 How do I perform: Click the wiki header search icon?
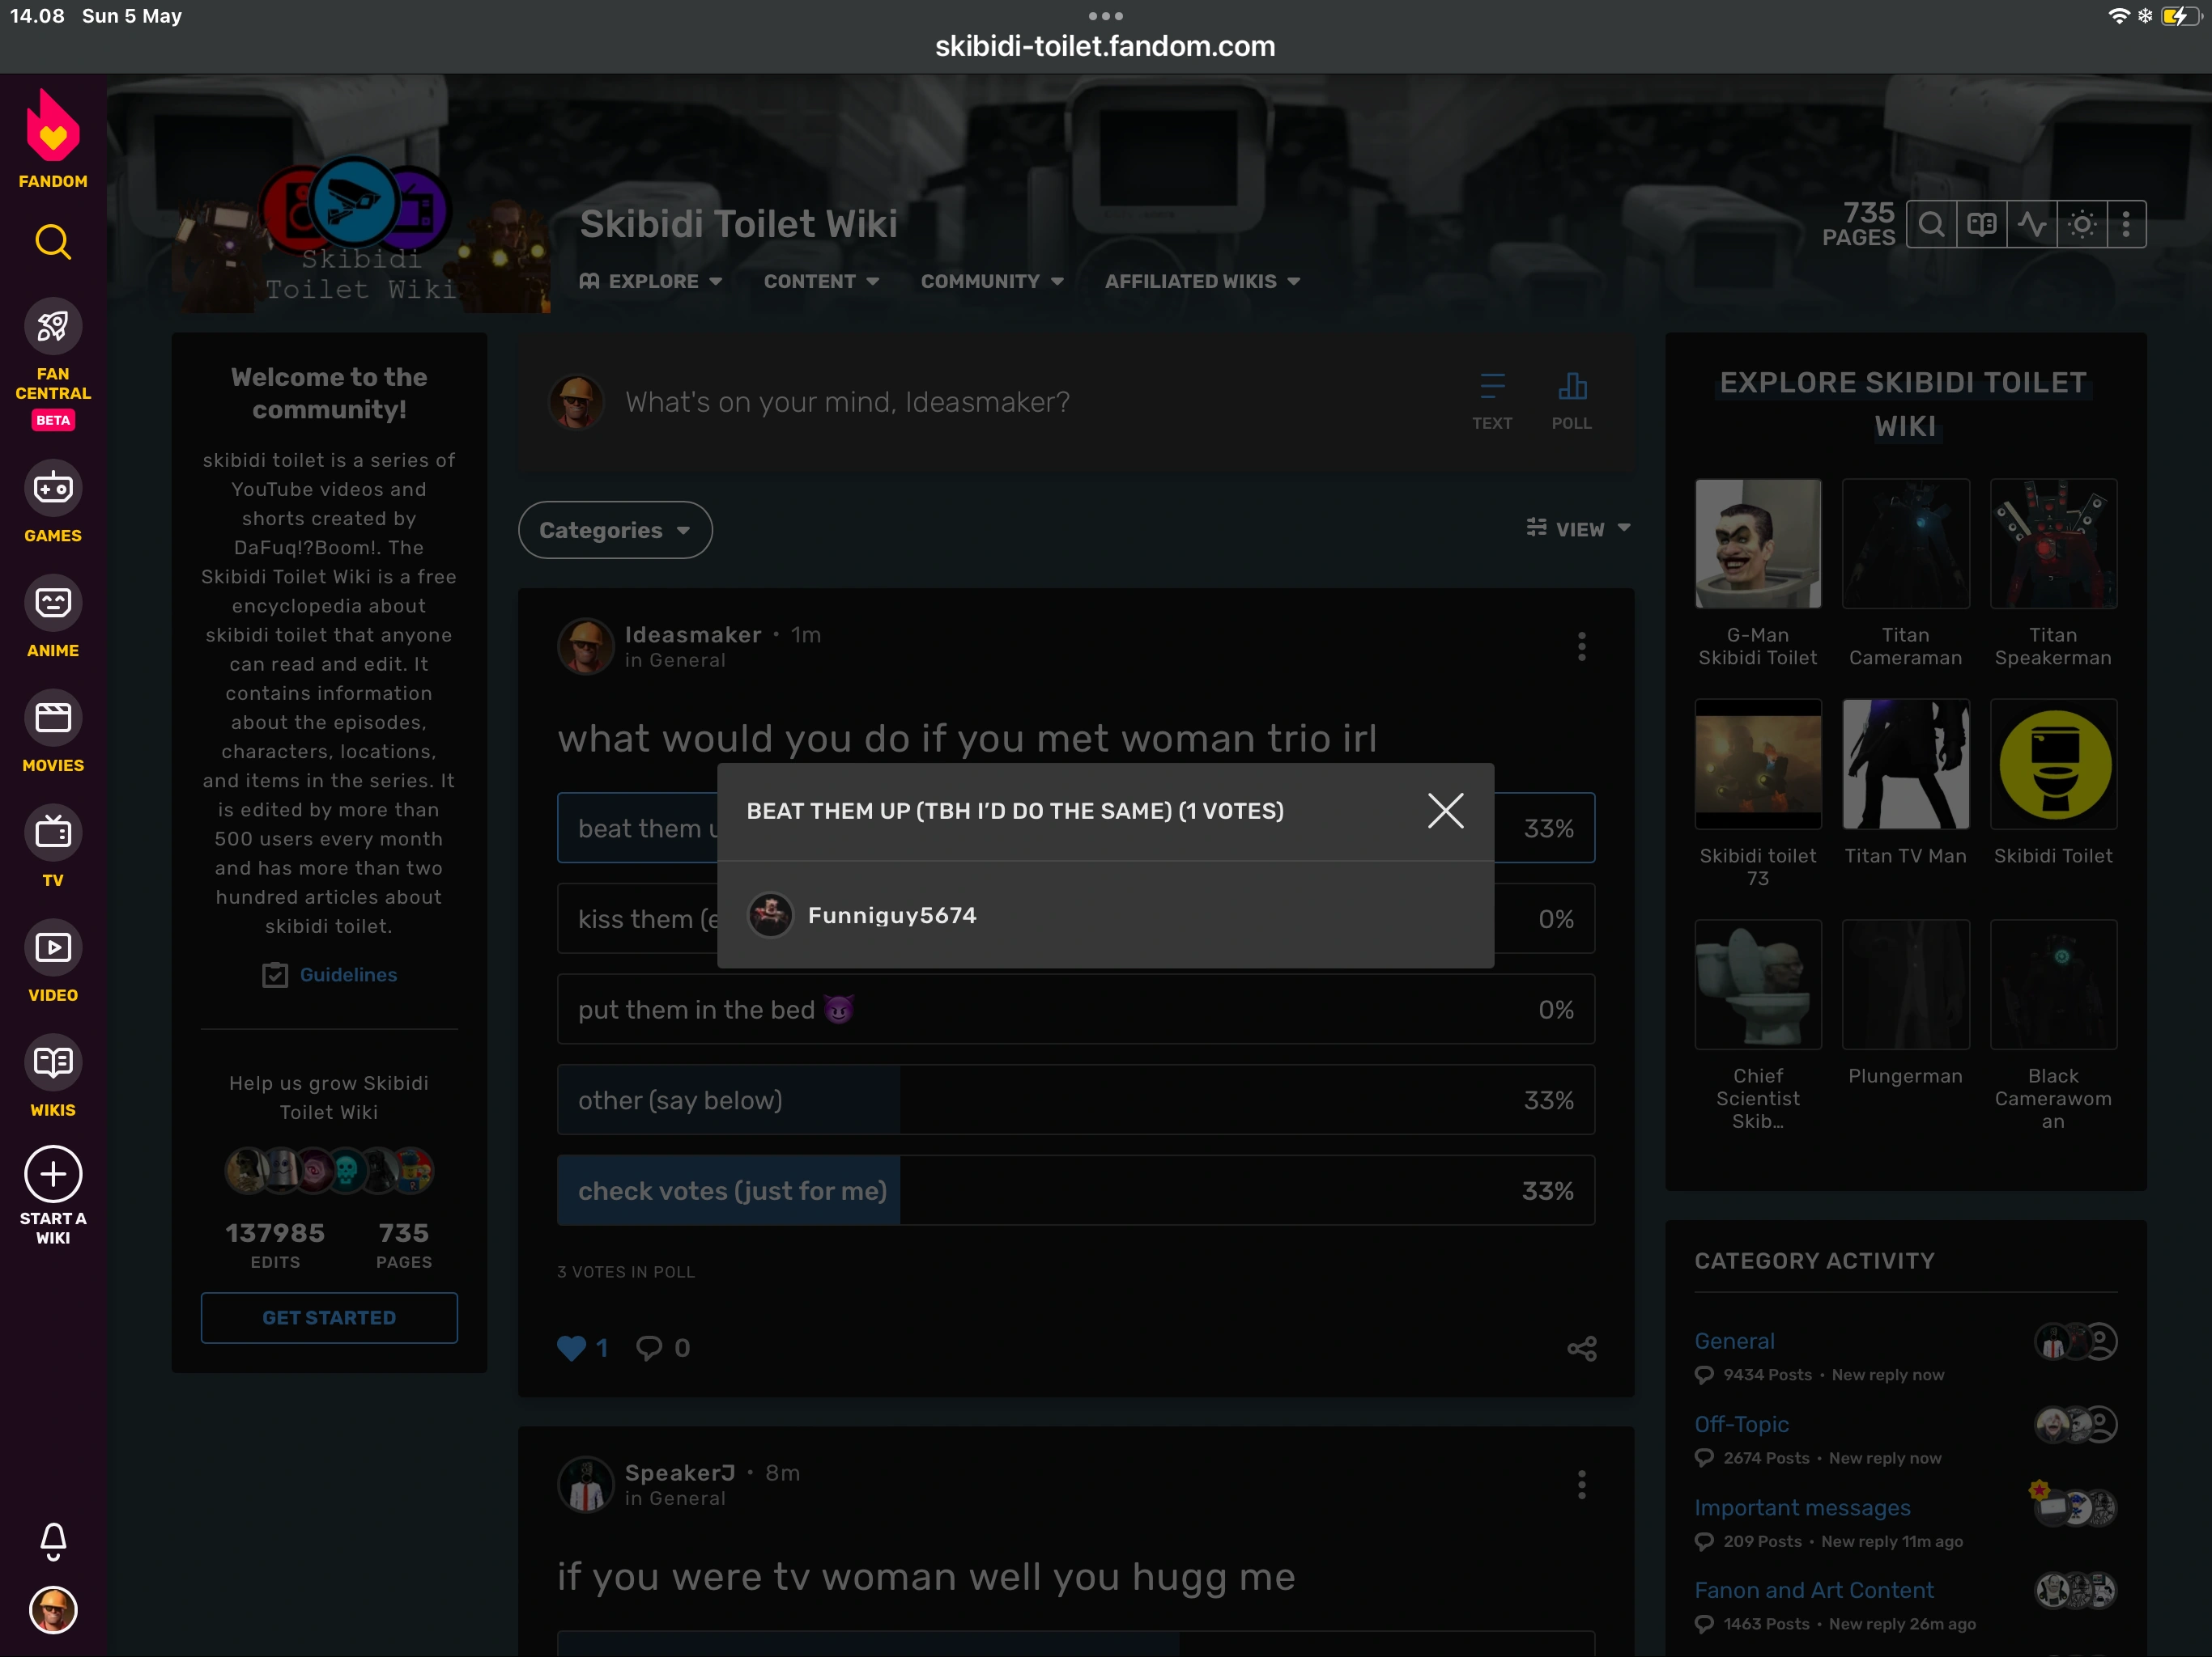click(1931, 225)
